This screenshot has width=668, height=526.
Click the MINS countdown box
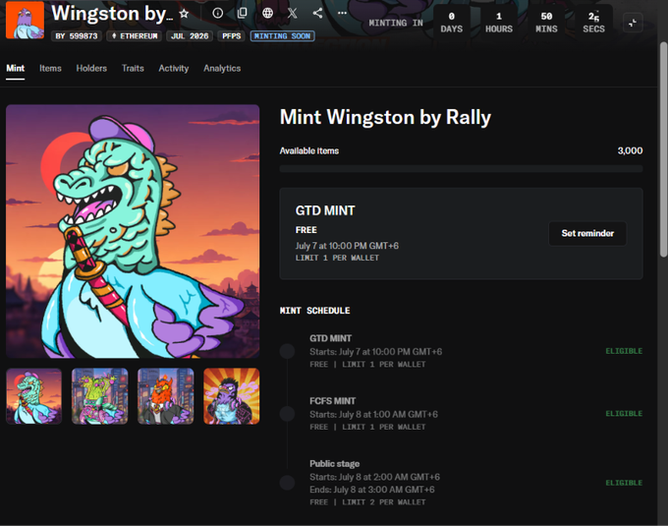[546, 23]
